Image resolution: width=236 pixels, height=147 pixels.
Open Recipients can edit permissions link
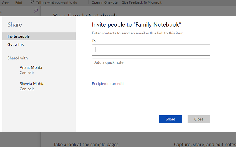pyautogui.click(x=108, y=84)
